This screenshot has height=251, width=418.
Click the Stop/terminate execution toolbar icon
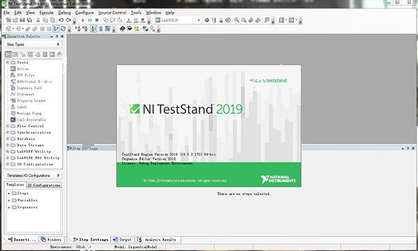point(97,20)
